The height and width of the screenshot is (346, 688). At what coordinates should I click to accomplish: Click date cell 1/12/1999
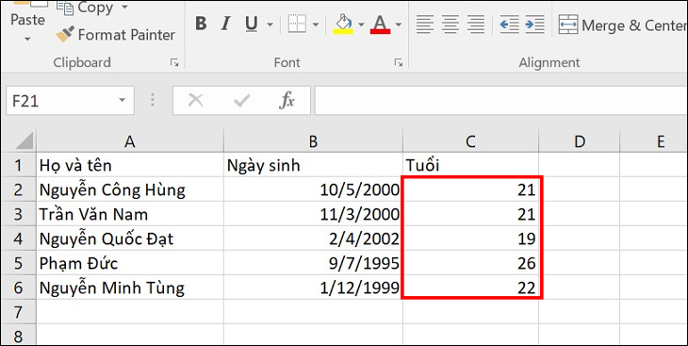pos(313,288)
